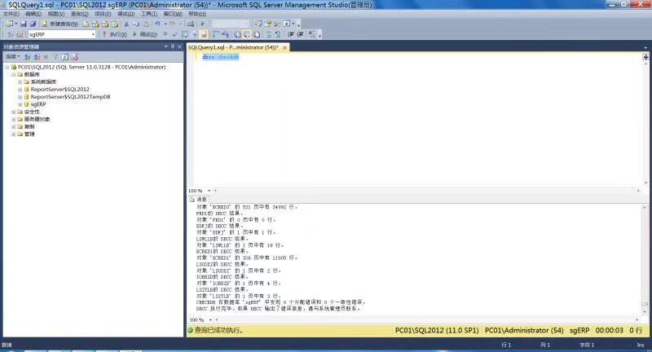Click the 调试(D) debug button
The image size is (652, 352).
coord(145,34)
